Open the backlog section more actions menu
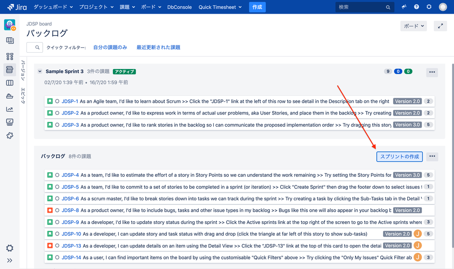 [432, 156]
